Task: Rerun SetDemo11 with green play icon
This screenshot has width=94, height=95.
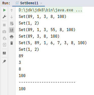Action: coord(4,10)
